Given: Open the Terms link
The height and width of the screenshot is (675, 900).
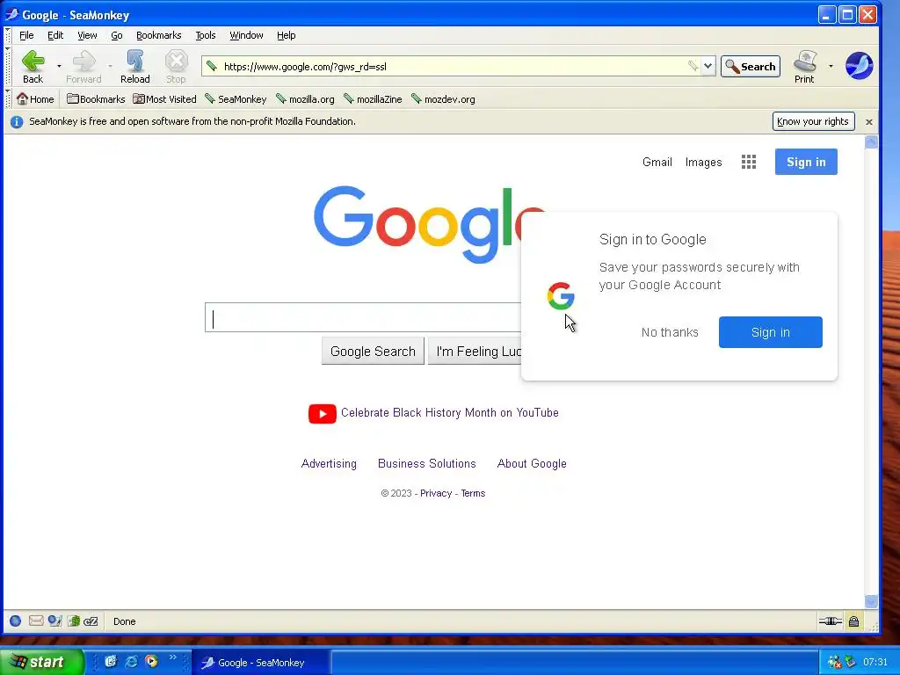Looking at the screenshot, I should point(473,494).
